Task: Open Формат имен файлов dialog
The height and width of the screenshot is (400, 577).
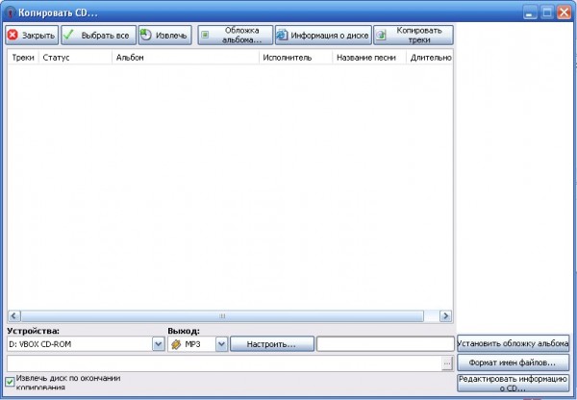Action: click(x=513, y=362)
